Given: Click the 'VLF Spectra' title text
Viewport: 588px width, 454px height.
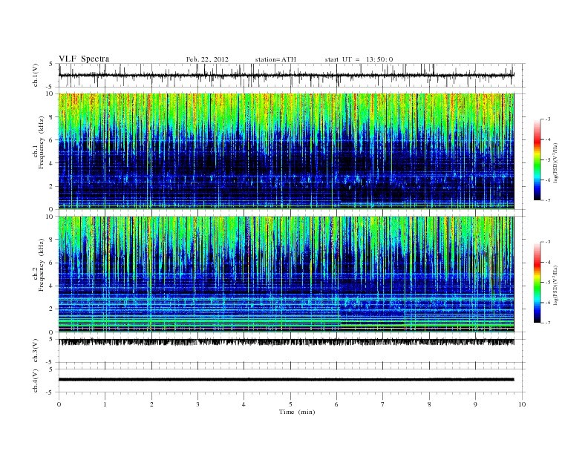Looking at the screenshot, I should (84, 59).
